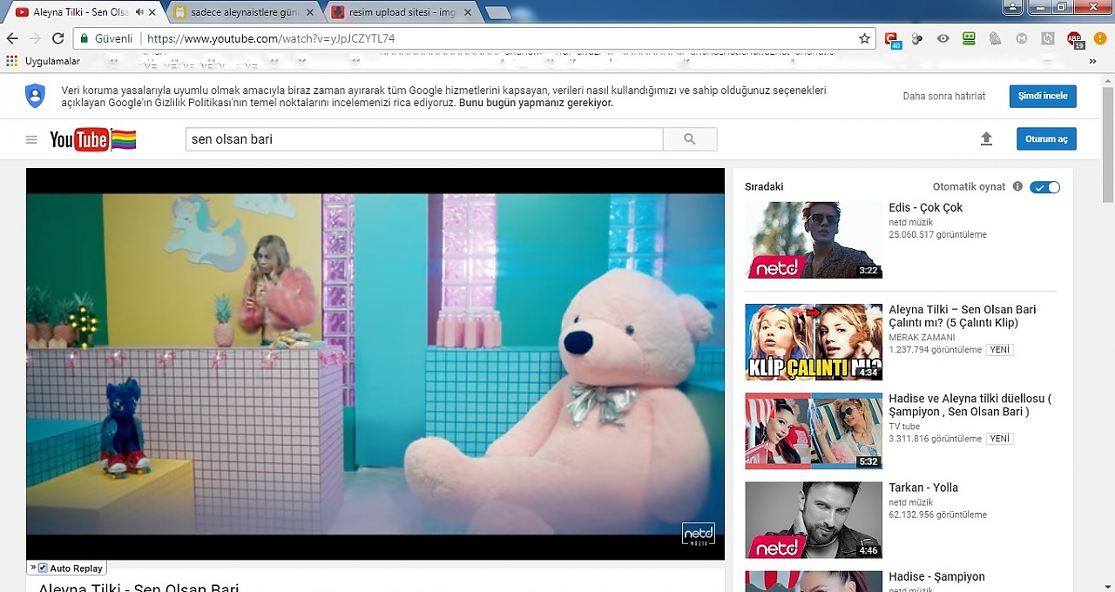
Task: Click the Daha sonra hatırlat link
Action: coord(944,96)
